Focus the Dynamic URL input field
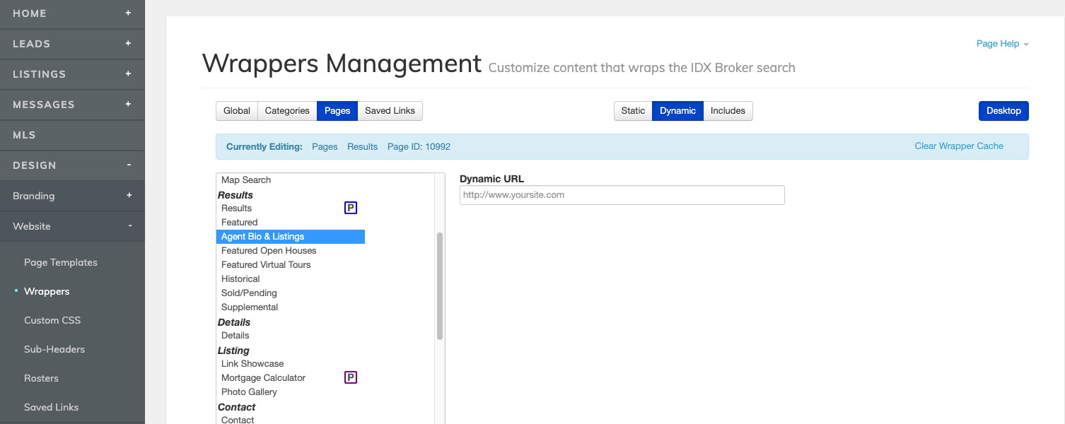1065x424 pixels. click(x=622, y=195)
